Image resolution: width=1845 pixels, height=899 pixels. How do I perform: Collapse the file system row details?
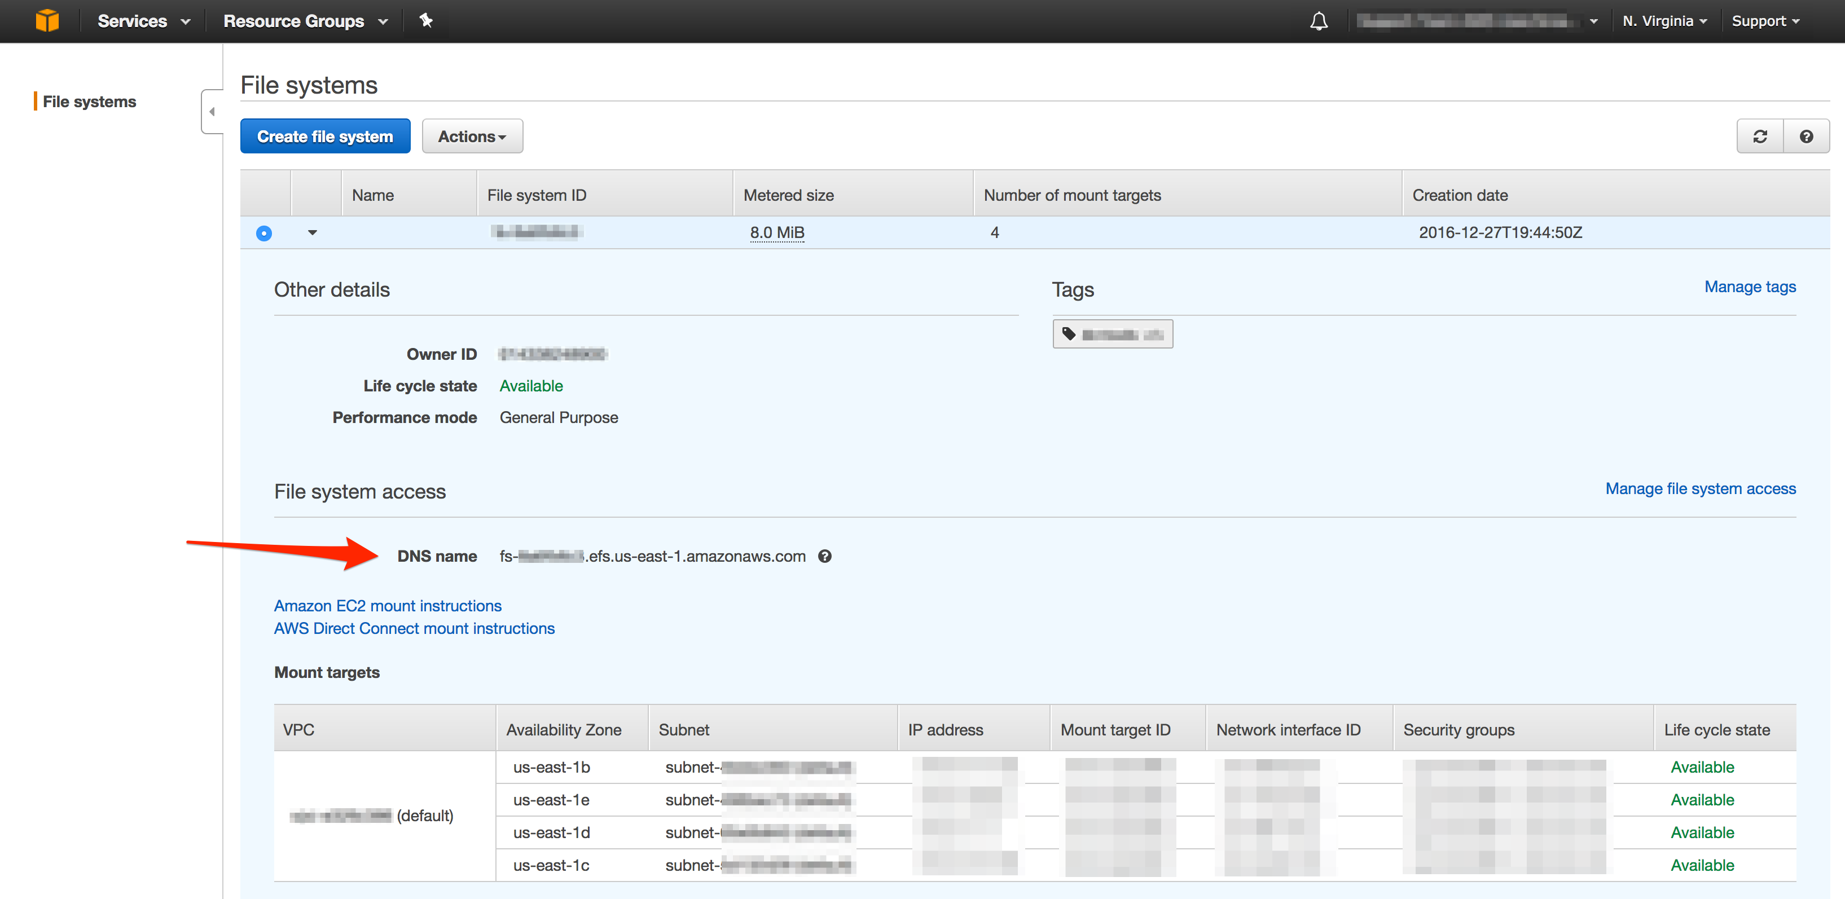pos(312,232)
